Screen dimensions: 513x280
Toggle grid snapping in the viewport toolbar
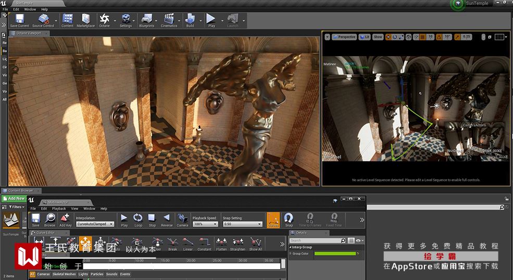(x=423, y=37)
